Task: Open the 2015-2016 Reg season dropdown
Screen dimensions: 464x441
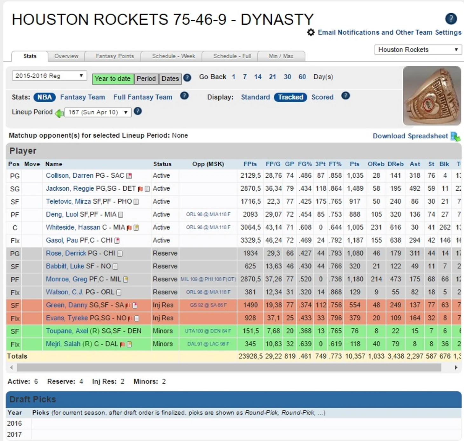Action: coord(49,76)
